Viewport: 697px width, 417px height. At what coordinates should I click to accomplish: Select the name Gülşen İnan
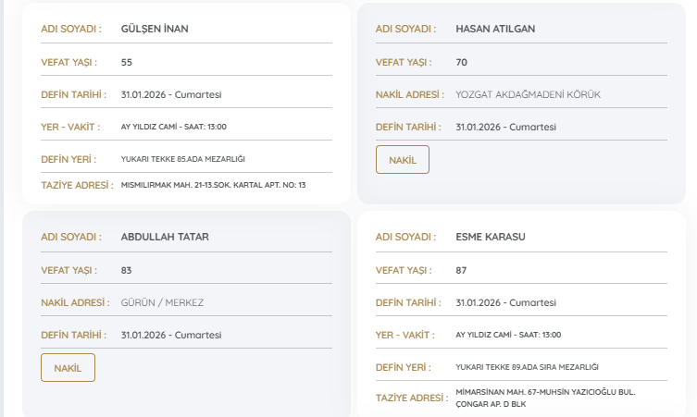click(x=155, y=28)
